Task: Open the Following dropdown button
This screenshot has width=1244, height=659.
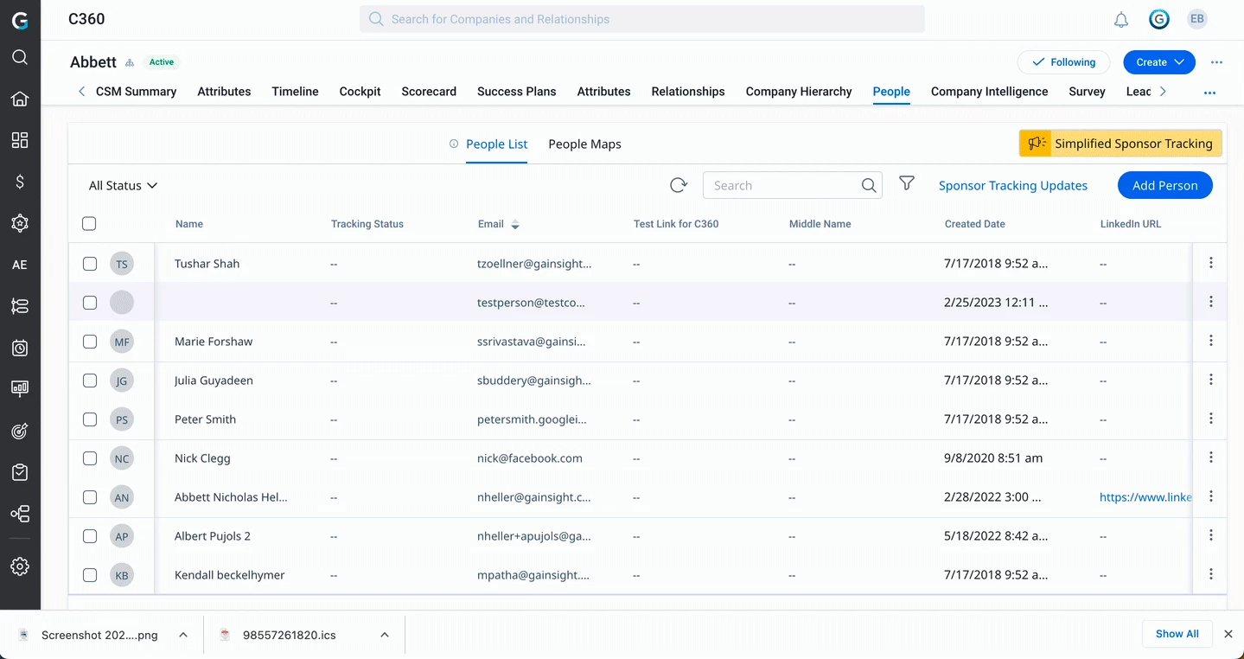Action: pos(1063,62)
